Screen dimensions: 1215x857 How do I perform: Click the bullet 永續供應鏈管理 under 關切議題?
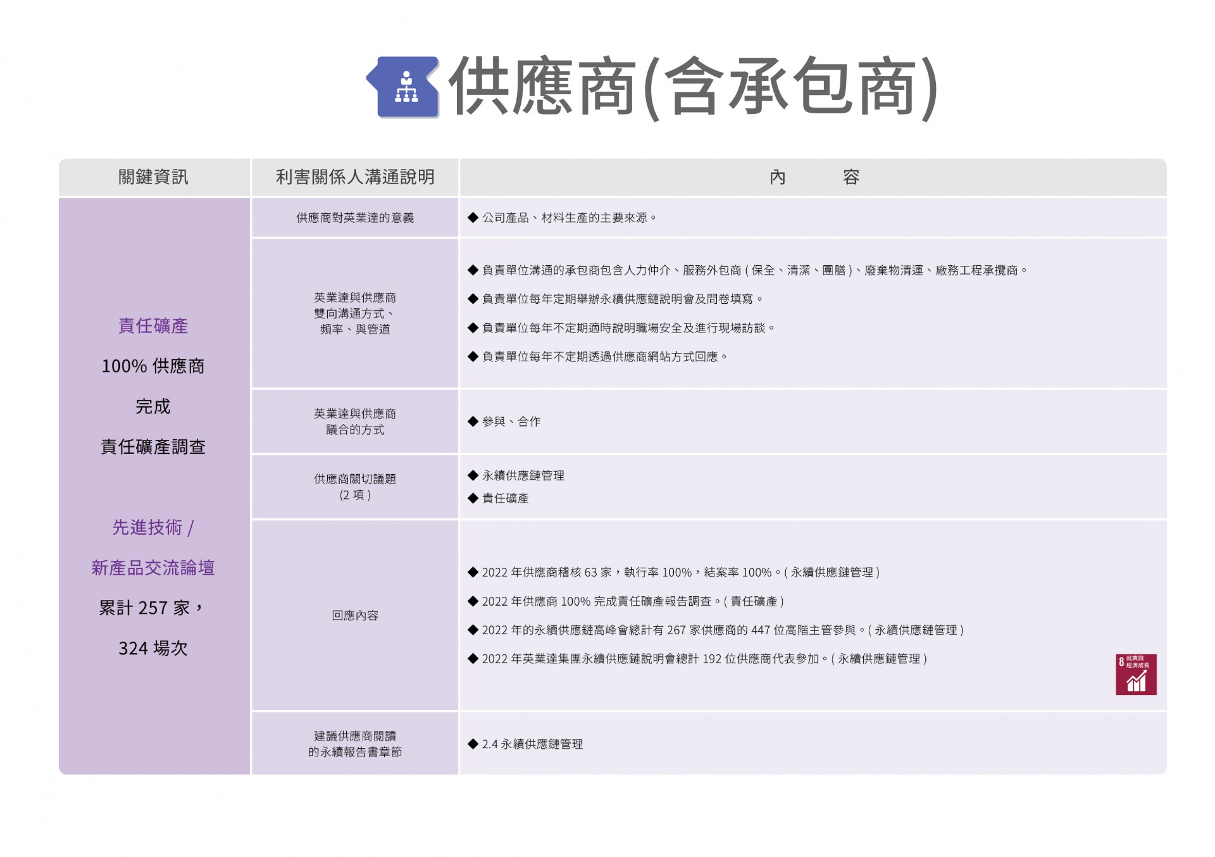516,475
